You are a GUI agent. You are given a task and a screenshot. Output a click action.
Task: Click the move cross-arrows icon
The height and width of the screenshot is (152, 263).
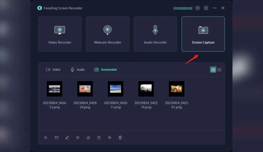pos(109,138)
